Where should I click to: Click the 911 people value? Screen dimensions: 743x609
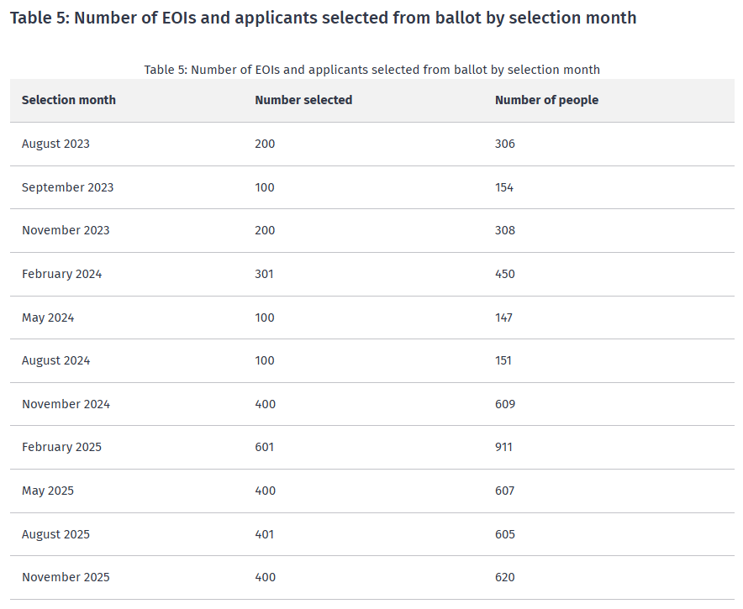(503, 447)
